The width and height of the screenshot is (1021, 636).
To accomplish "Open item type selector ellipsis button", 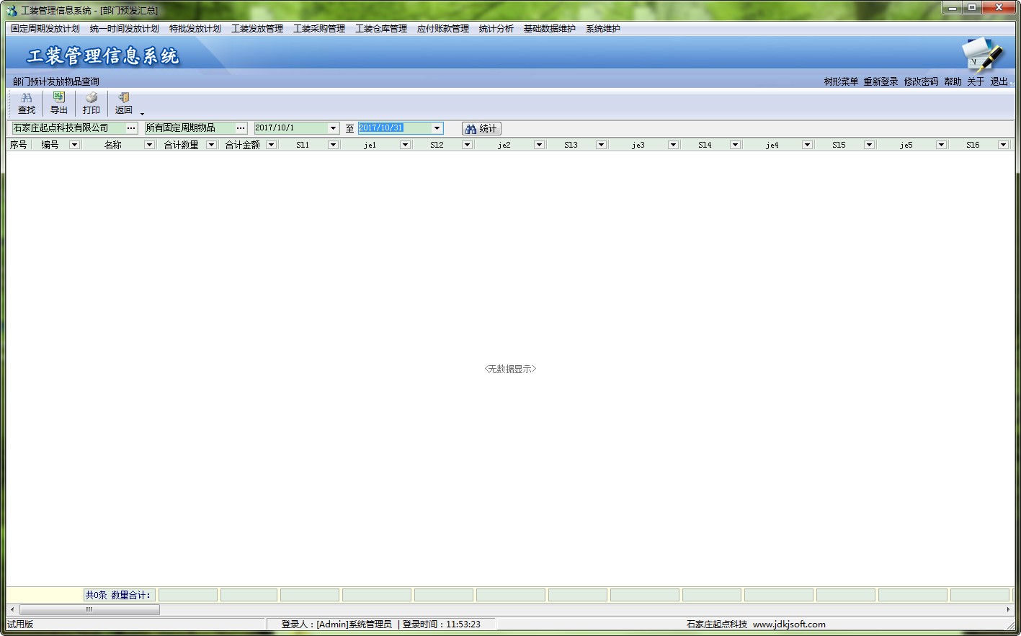I will point(241,128).
